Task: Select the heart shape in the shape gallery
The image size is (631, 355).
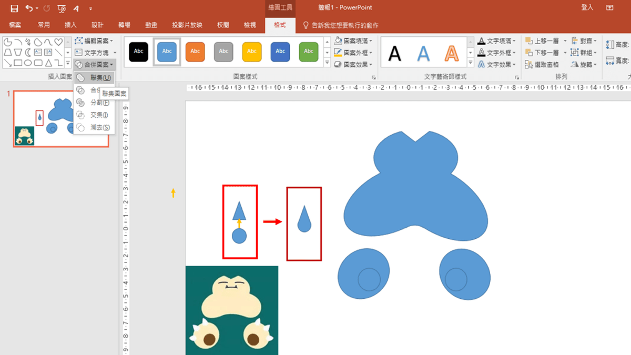Action: pos(58,42)
